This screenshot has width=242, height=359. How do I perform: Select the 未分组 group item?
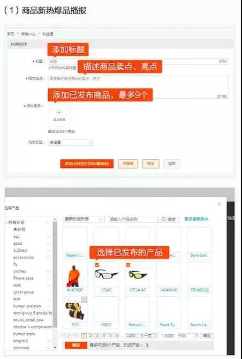[19, 230]
